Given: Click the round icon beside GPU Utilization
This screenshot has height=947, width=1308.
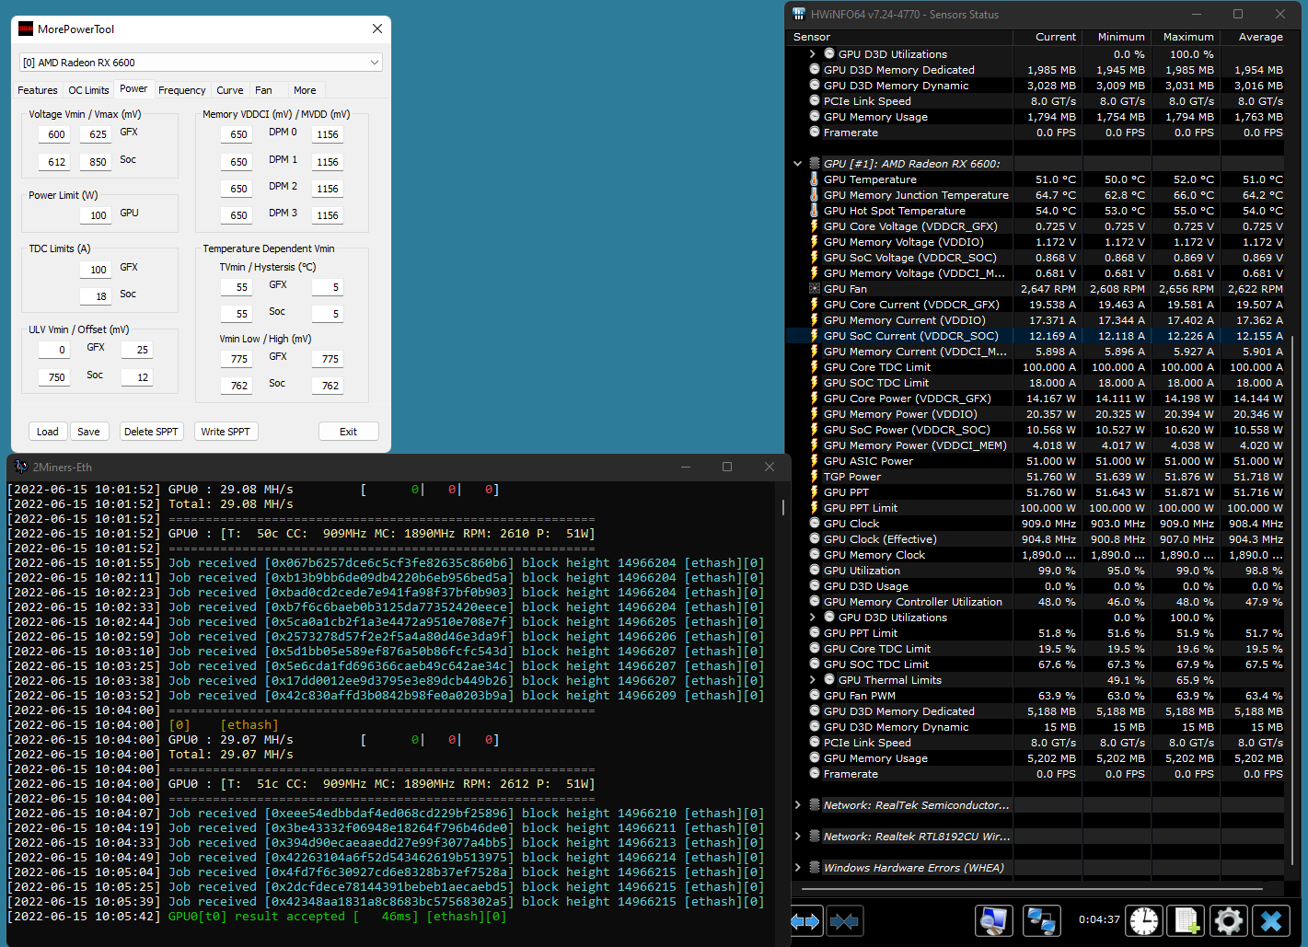Looking at the screenshot, I should click(814, 571).
